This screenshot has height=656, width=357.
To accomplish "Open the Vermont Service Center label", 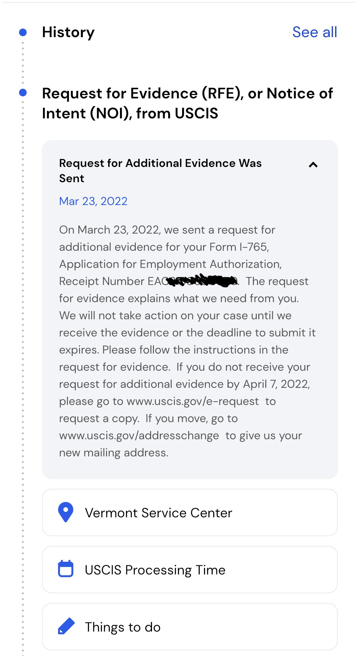I will [x=159, y=513].
